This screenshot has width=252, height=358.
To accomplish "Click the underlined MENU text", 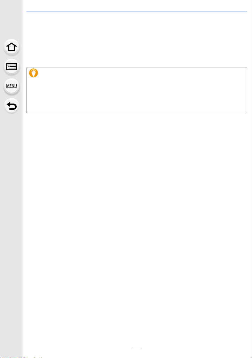I will point(11,86).
